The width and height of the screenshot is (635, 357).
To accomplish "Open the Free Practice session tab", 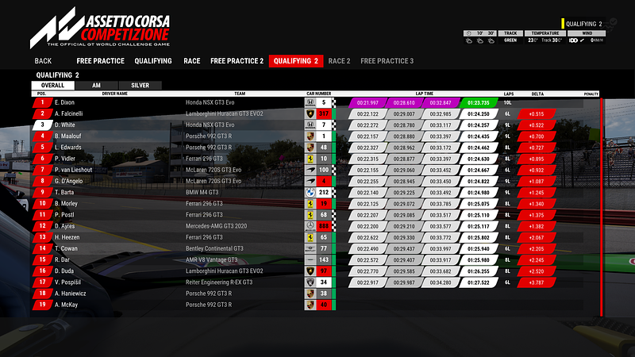I will (x=101, y=61).
